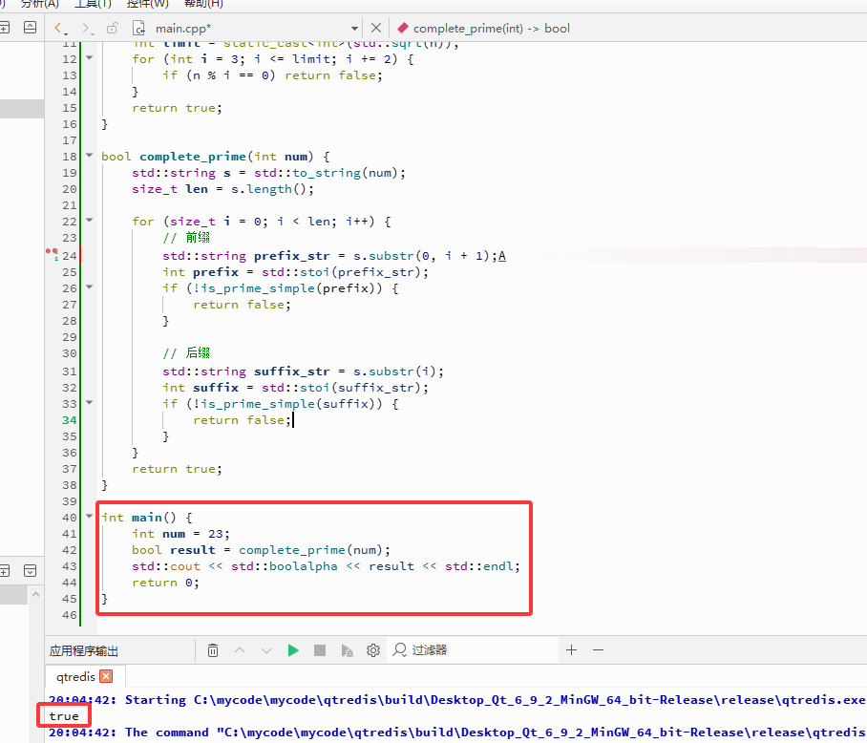Close the qtredis output tab
This screenshot has height=743, width=867.
(x=106, y=676)
